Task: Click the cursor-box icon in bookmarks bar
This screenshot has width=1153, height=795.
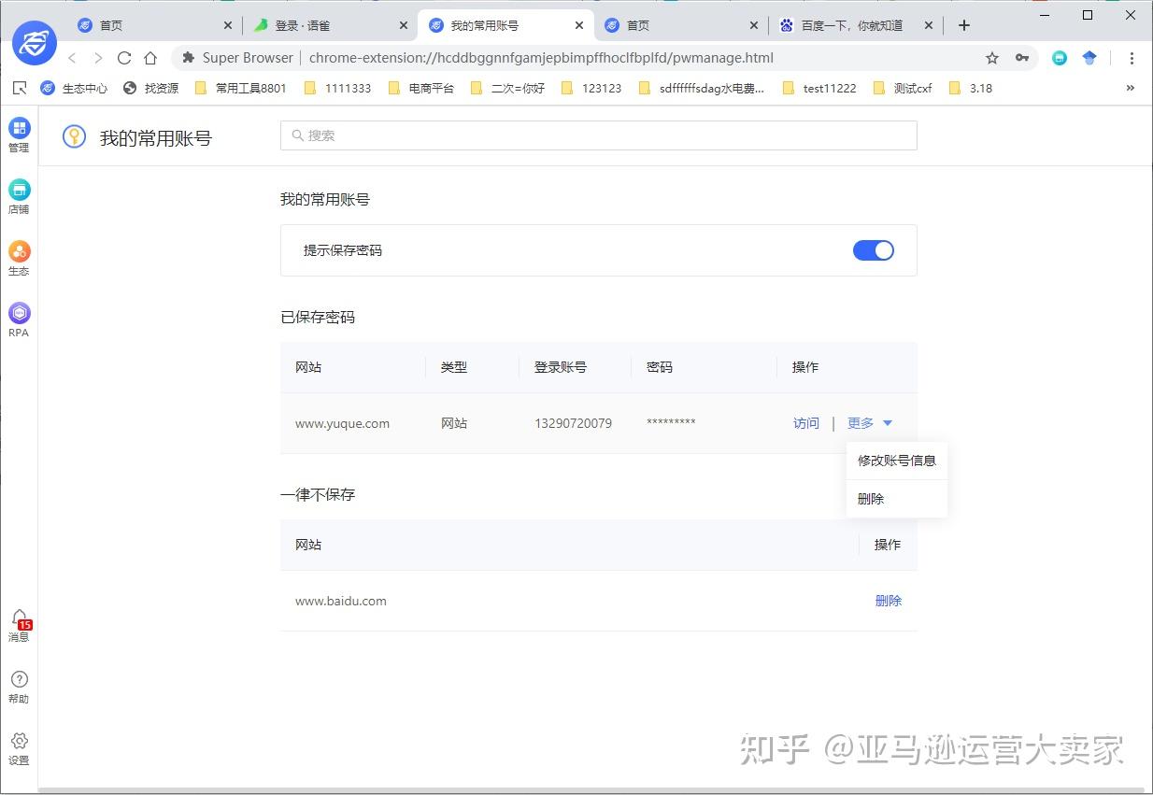Action: (20, 88)
